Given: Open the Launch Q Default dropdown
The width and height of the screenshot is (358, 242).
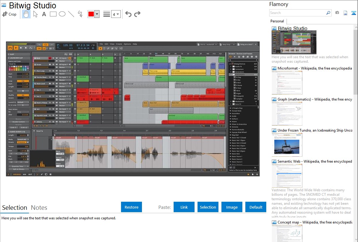Looking at the screenshot, I should tap(23, 102).
